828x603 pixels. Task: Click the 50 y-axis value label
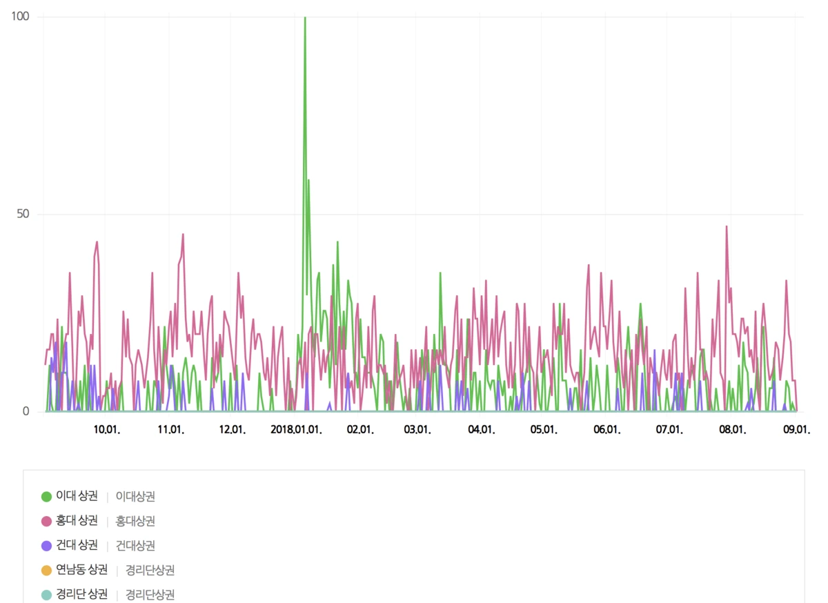[23, 214]
